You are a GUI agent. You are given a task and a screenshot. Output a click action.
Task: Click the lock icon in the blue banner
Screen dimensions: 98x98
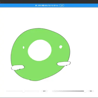(36, 5)
